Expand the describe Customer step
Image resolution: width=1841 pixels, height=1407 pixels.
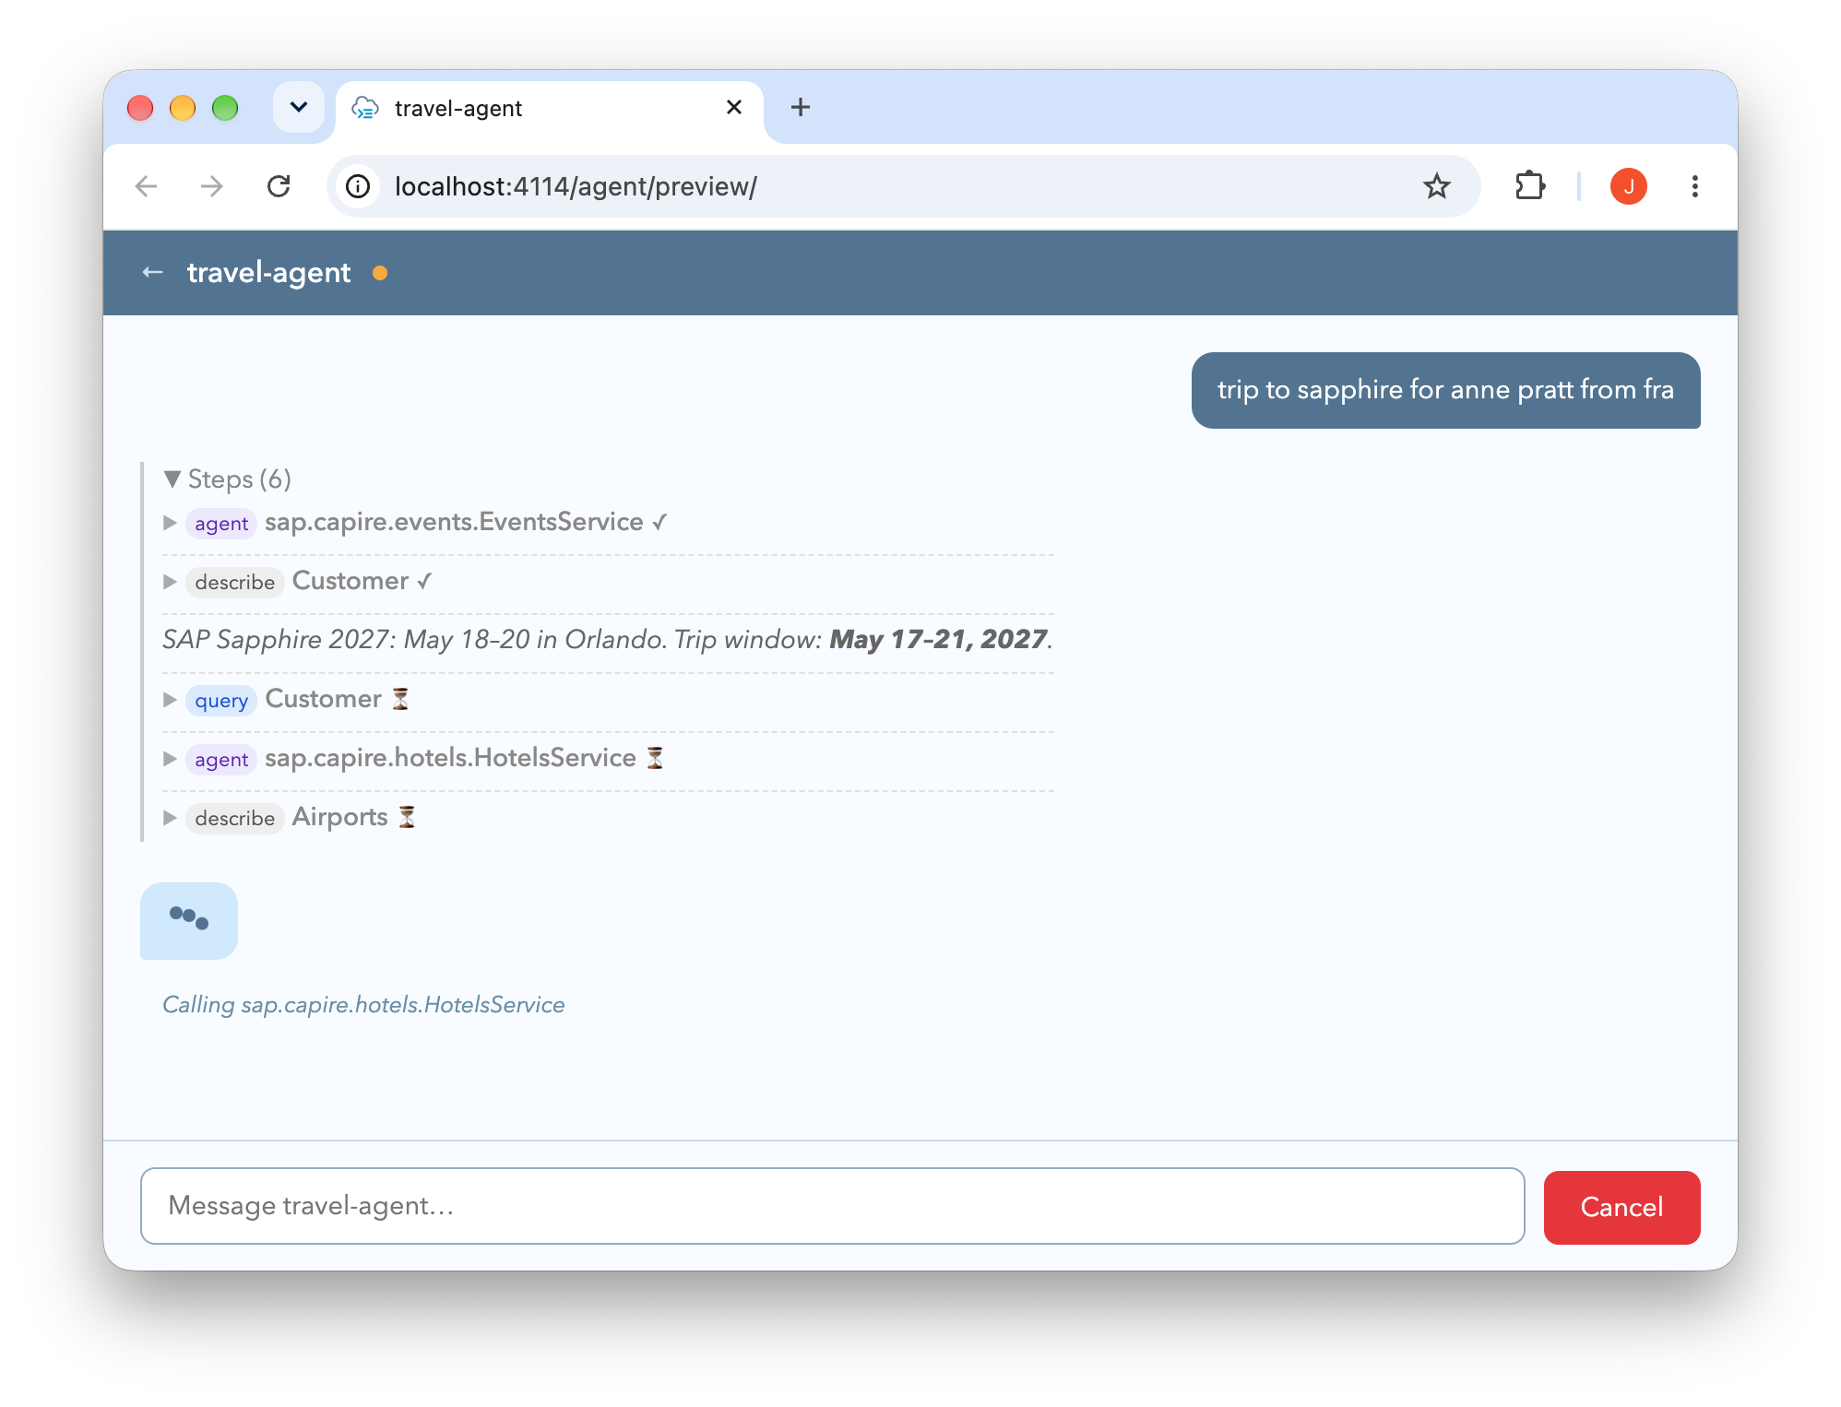point(170,582)
